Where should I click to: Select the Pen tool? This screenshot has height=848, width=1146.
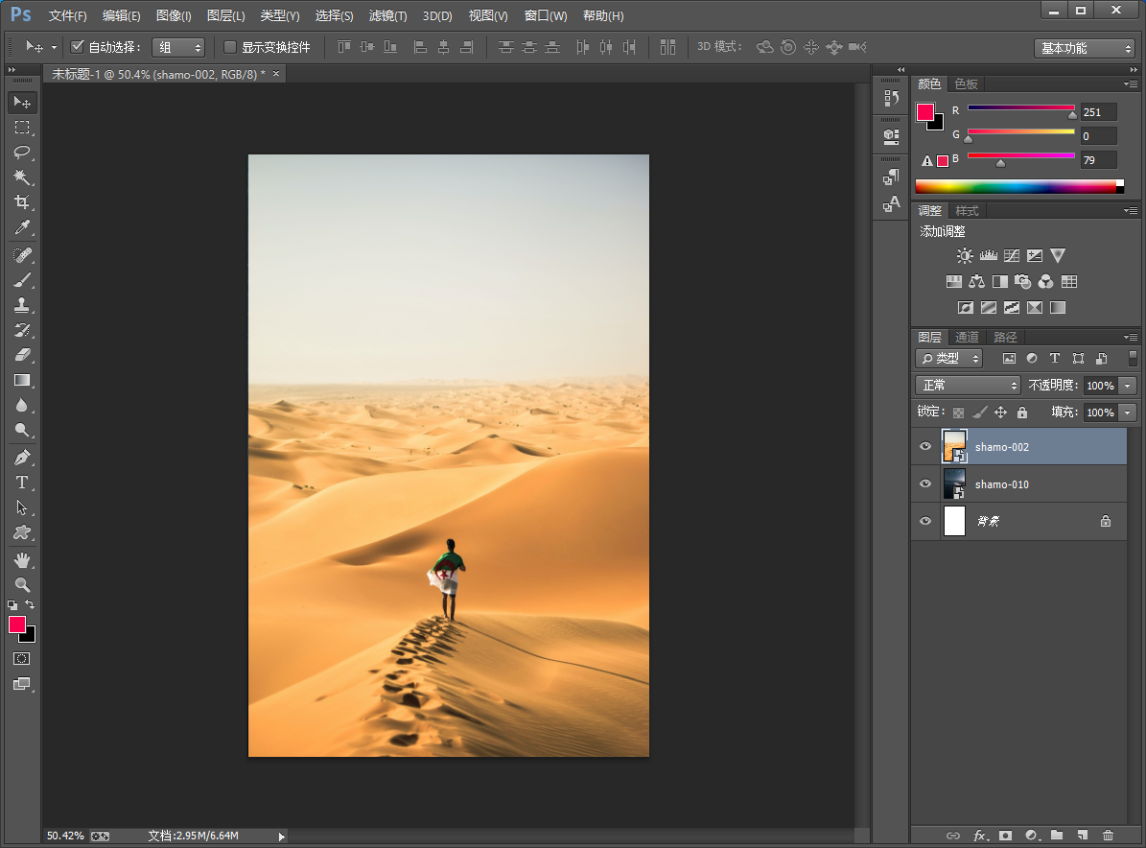22,458
